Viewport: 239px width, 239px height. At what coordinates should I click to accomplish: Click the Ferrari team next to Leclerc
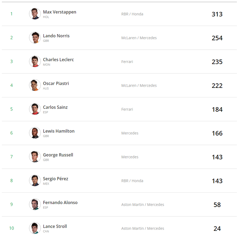tap(127, 62)
